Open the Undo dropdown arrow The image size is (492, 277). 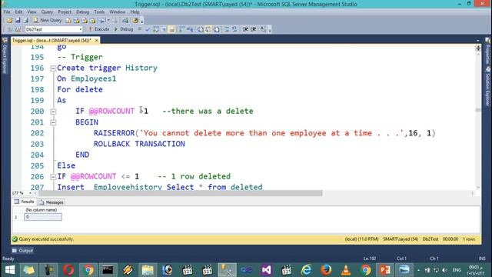108,21
